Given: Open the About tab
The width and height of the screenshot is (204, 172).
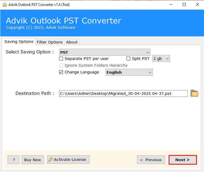Looking at the screenshot, I should [72, 42].
